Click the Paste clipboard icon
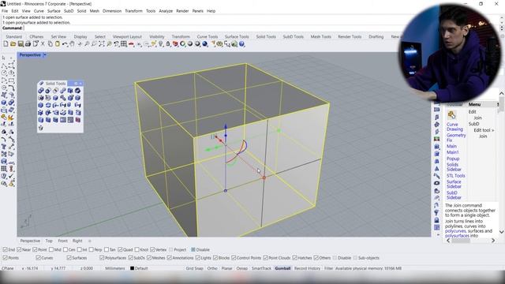The width and height of the screenshot is (505, 284). pyautogui.click(x=58, y=44)
